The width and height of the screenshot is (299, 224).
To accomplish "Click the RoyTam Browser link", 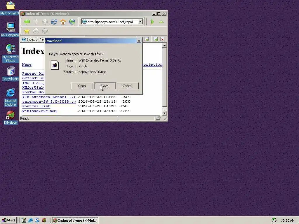I will click(33, 92).
